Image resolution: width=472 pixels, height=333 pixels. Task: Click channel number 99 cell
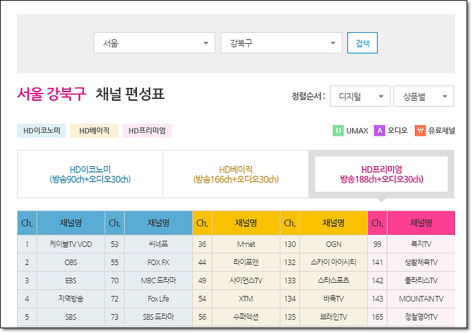tap(378, 244)
